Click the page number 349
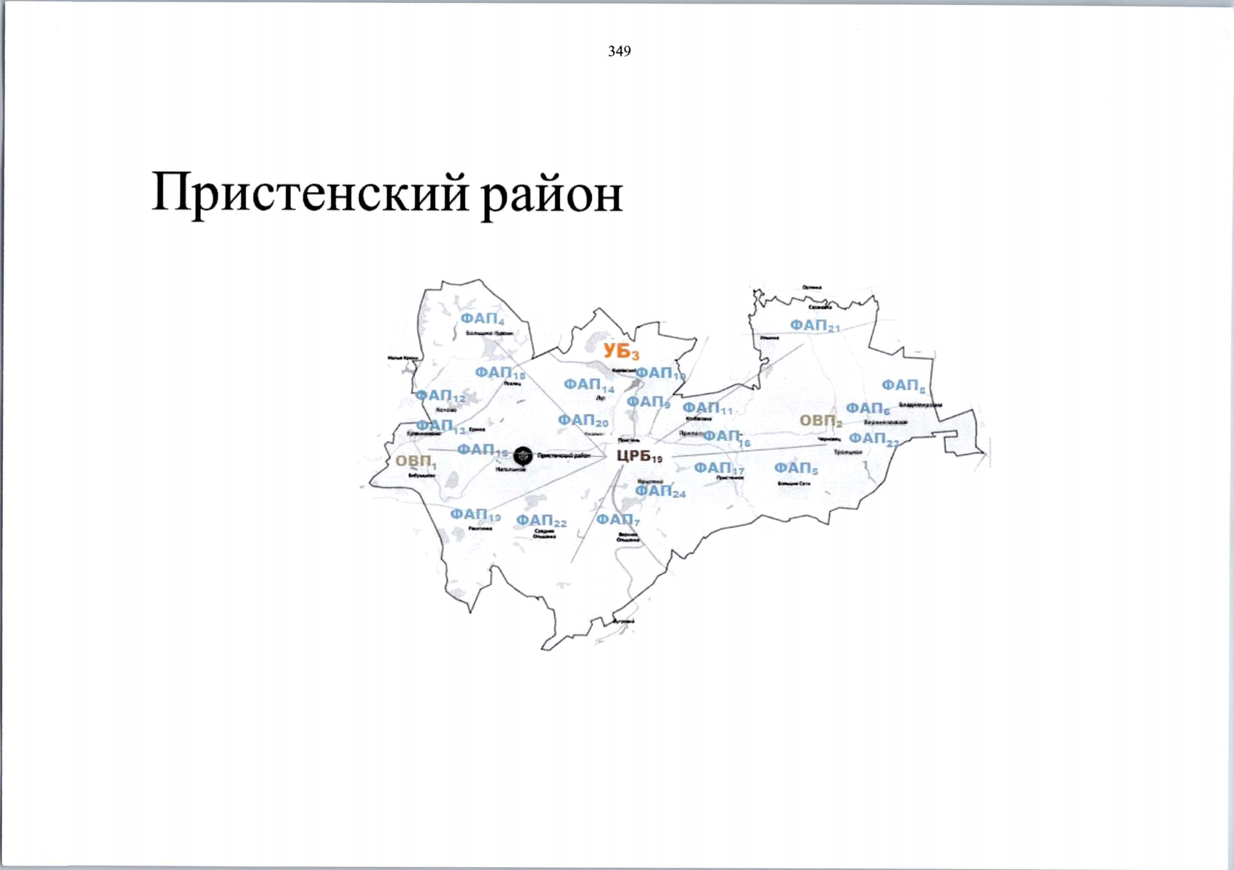 pos(619,51)
